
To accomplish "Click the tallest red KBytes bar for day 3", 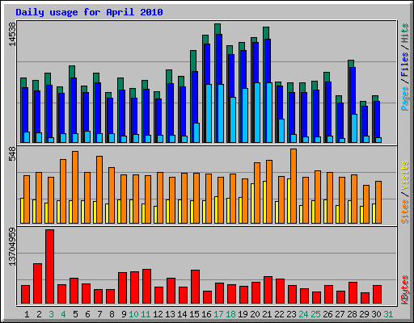I will (49, 266).
